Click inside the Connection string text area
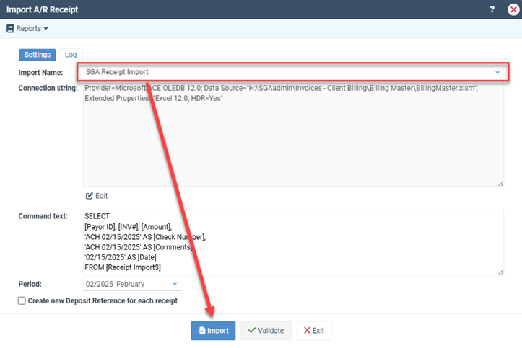The height and width of the screenshot is (348, 522). [293, 135]
